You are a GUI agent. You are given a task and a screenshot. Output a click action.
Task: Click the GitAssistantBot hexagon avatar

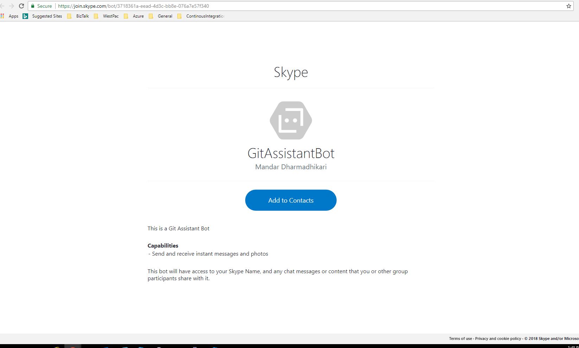pos(291,120)
